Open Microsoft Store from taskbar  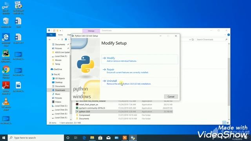[100, 137]
